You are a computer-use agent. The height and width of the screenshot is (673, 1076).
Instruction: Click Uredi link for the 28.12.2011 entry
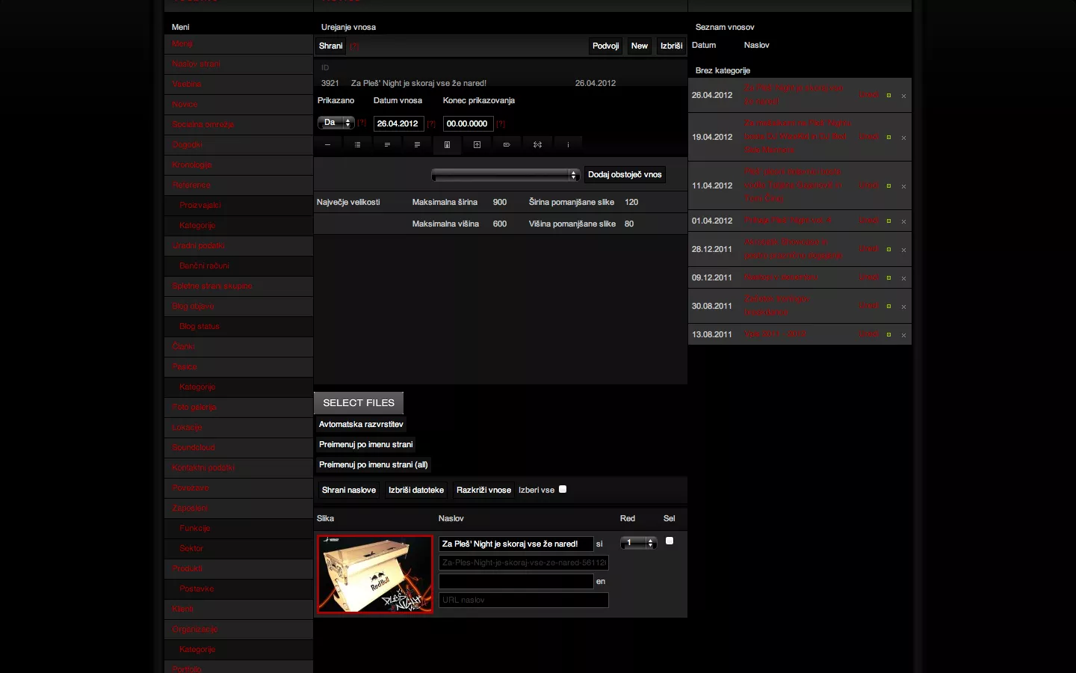pyautogui.click(x=868, y=249)
